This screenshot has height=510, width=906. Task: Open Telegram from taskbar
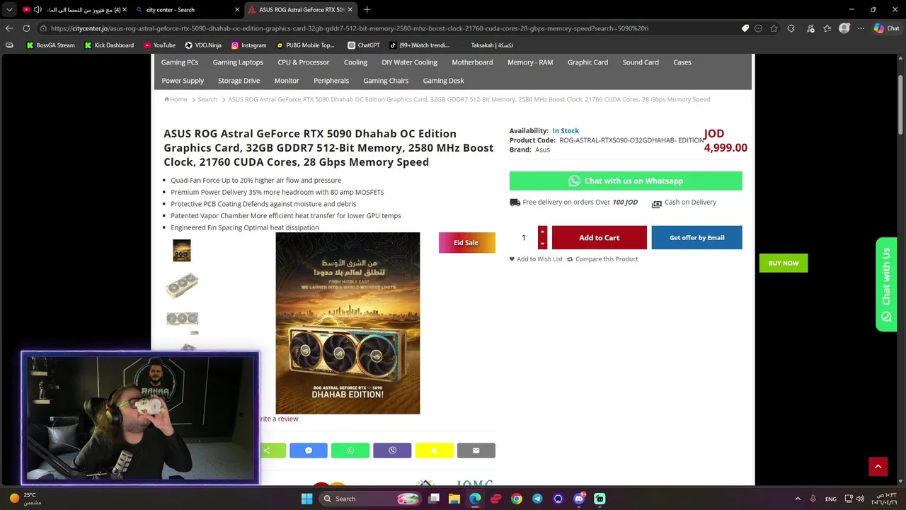point(537,499)
